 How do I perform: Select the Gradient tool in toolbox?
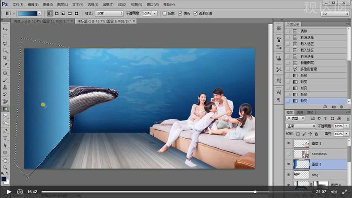point(5,109)
